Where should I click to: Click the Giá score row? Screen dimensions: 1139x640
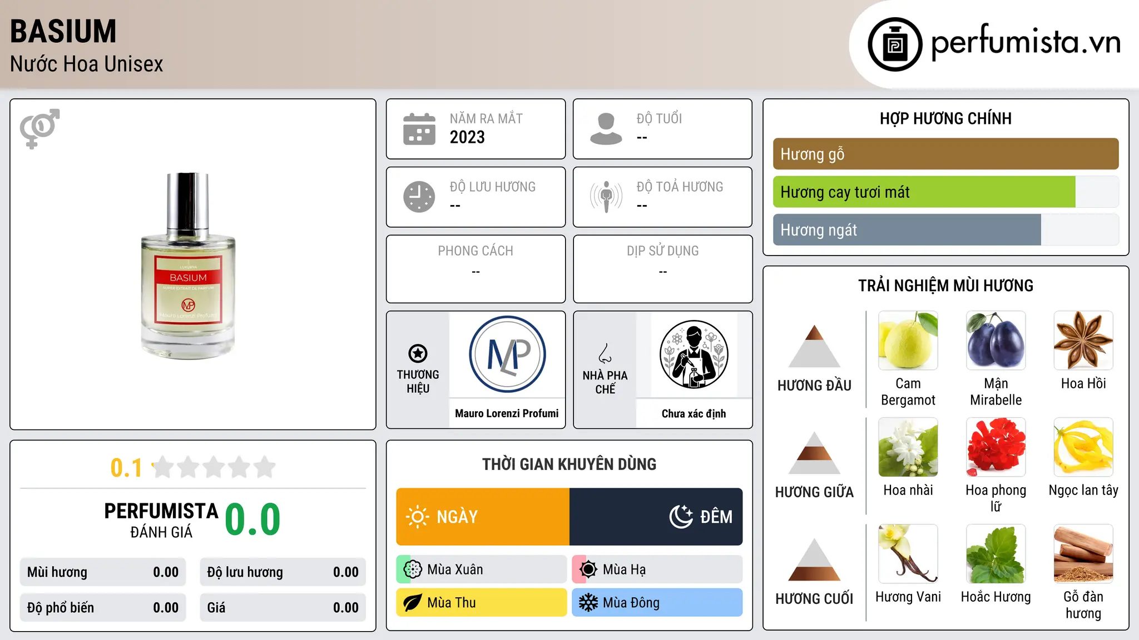[283, 608]
